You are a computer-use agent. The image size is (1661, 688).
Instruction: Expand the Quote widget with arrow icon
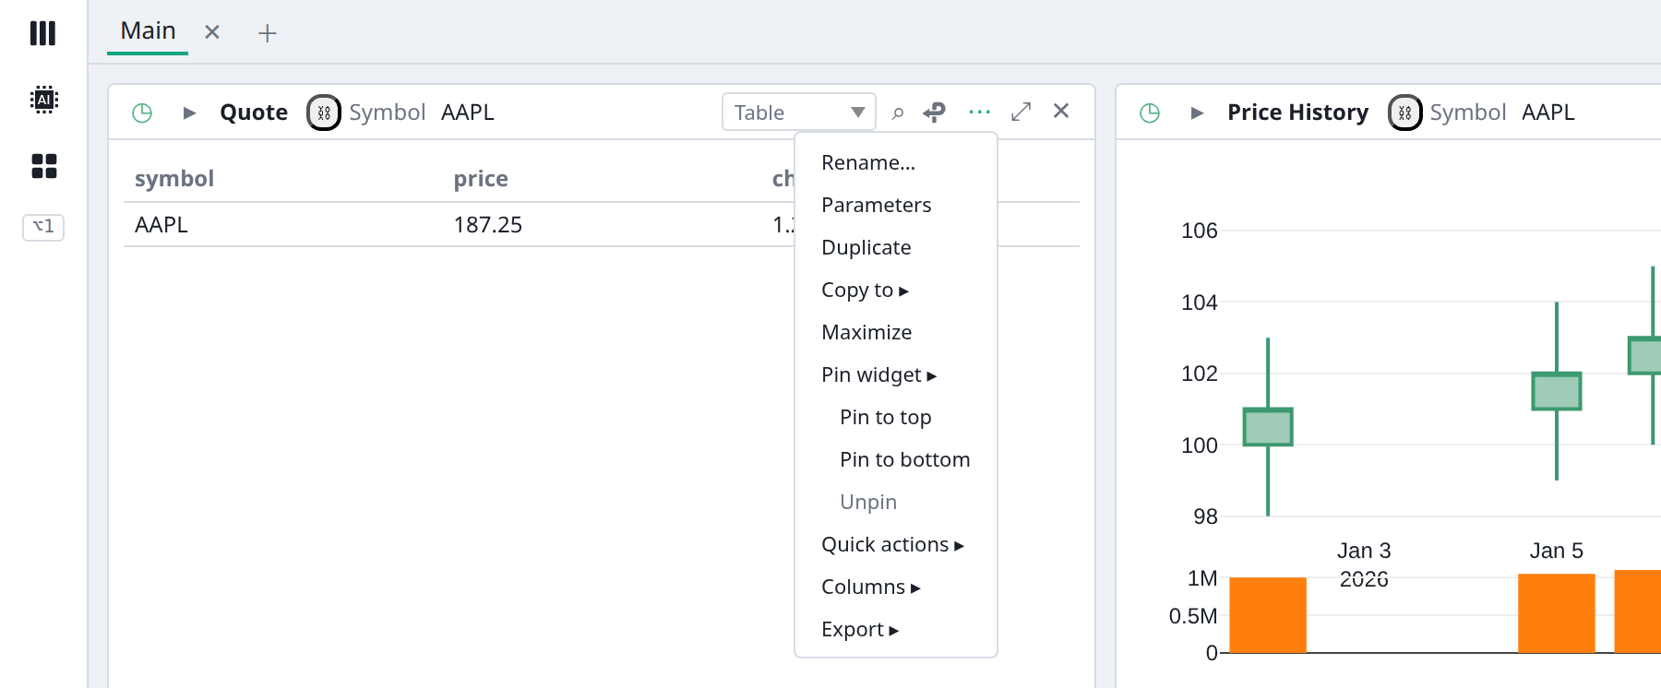1021,112
